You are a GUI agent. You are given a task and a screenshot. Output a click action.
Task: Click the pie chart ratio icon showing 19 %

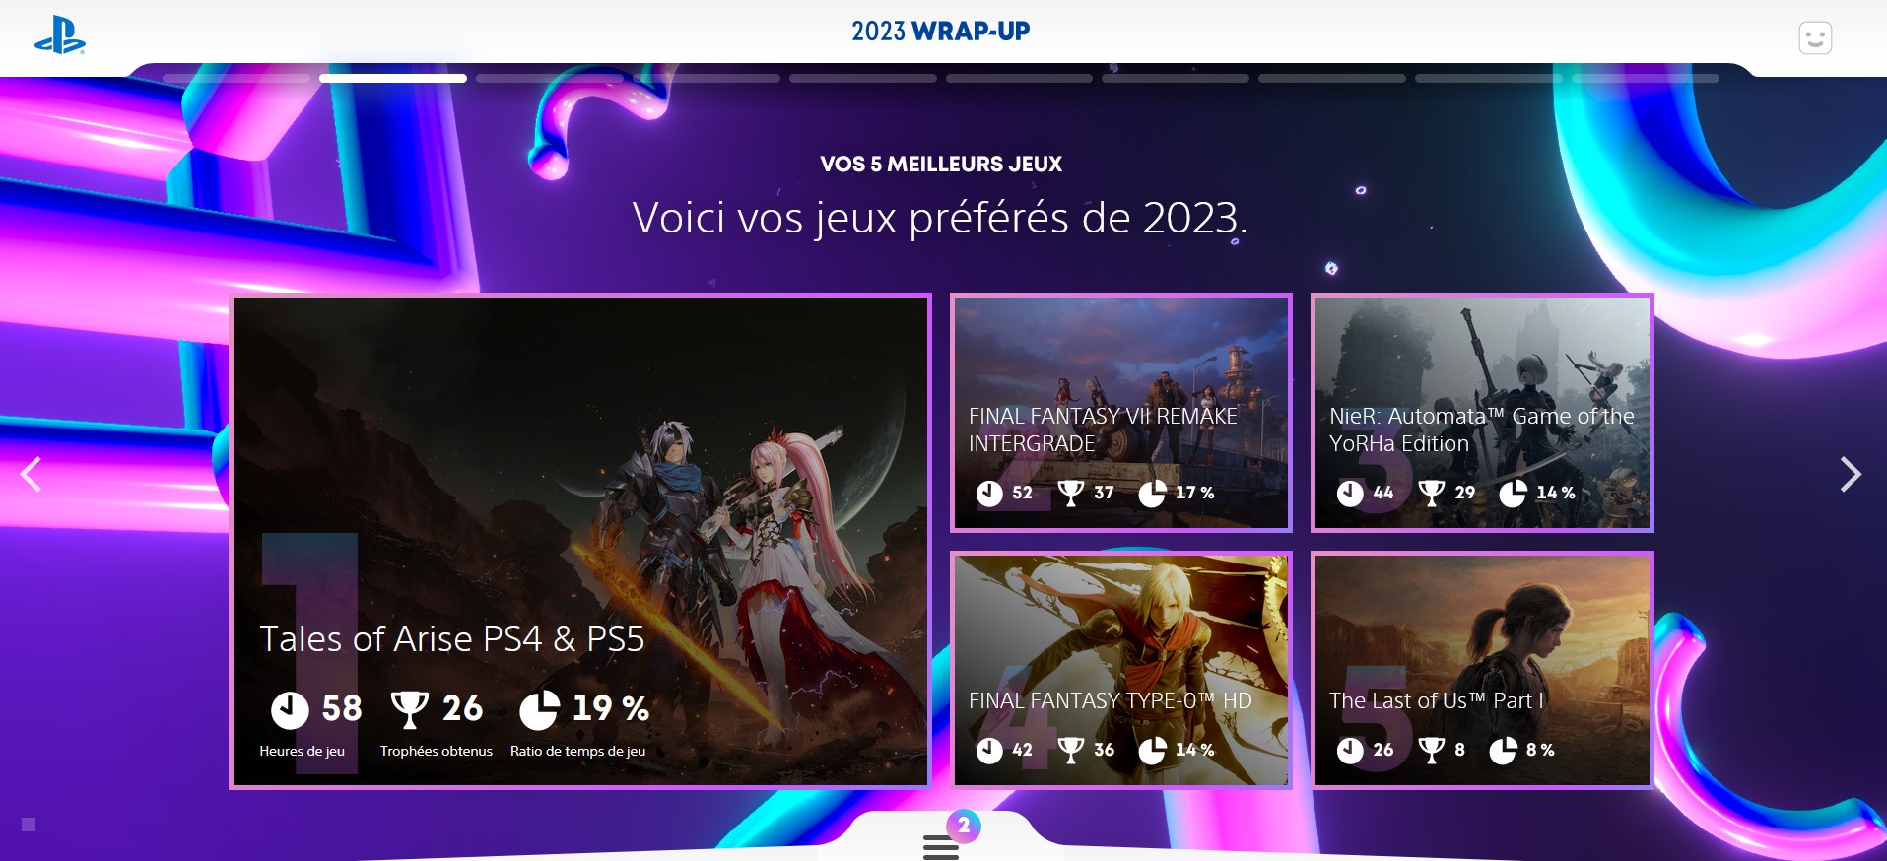(x=539, y=709)
